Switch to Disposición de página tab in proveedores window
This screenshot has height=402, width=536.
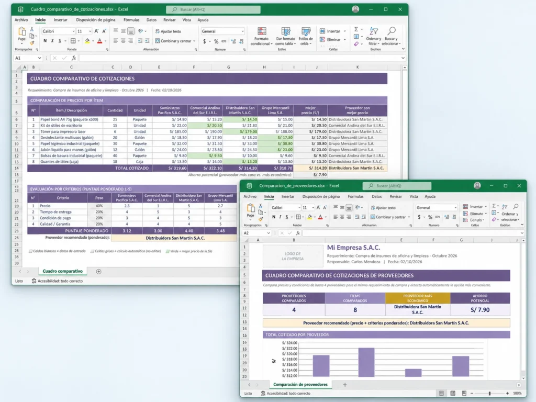coord(321,197)
